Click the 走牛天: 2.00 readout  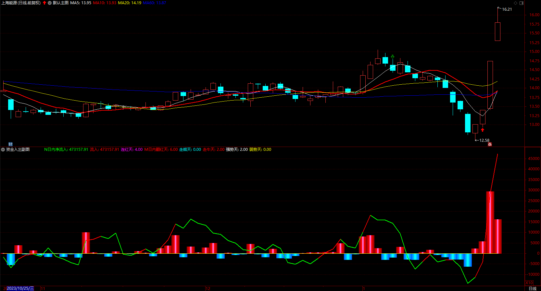(x=214, y=150)
